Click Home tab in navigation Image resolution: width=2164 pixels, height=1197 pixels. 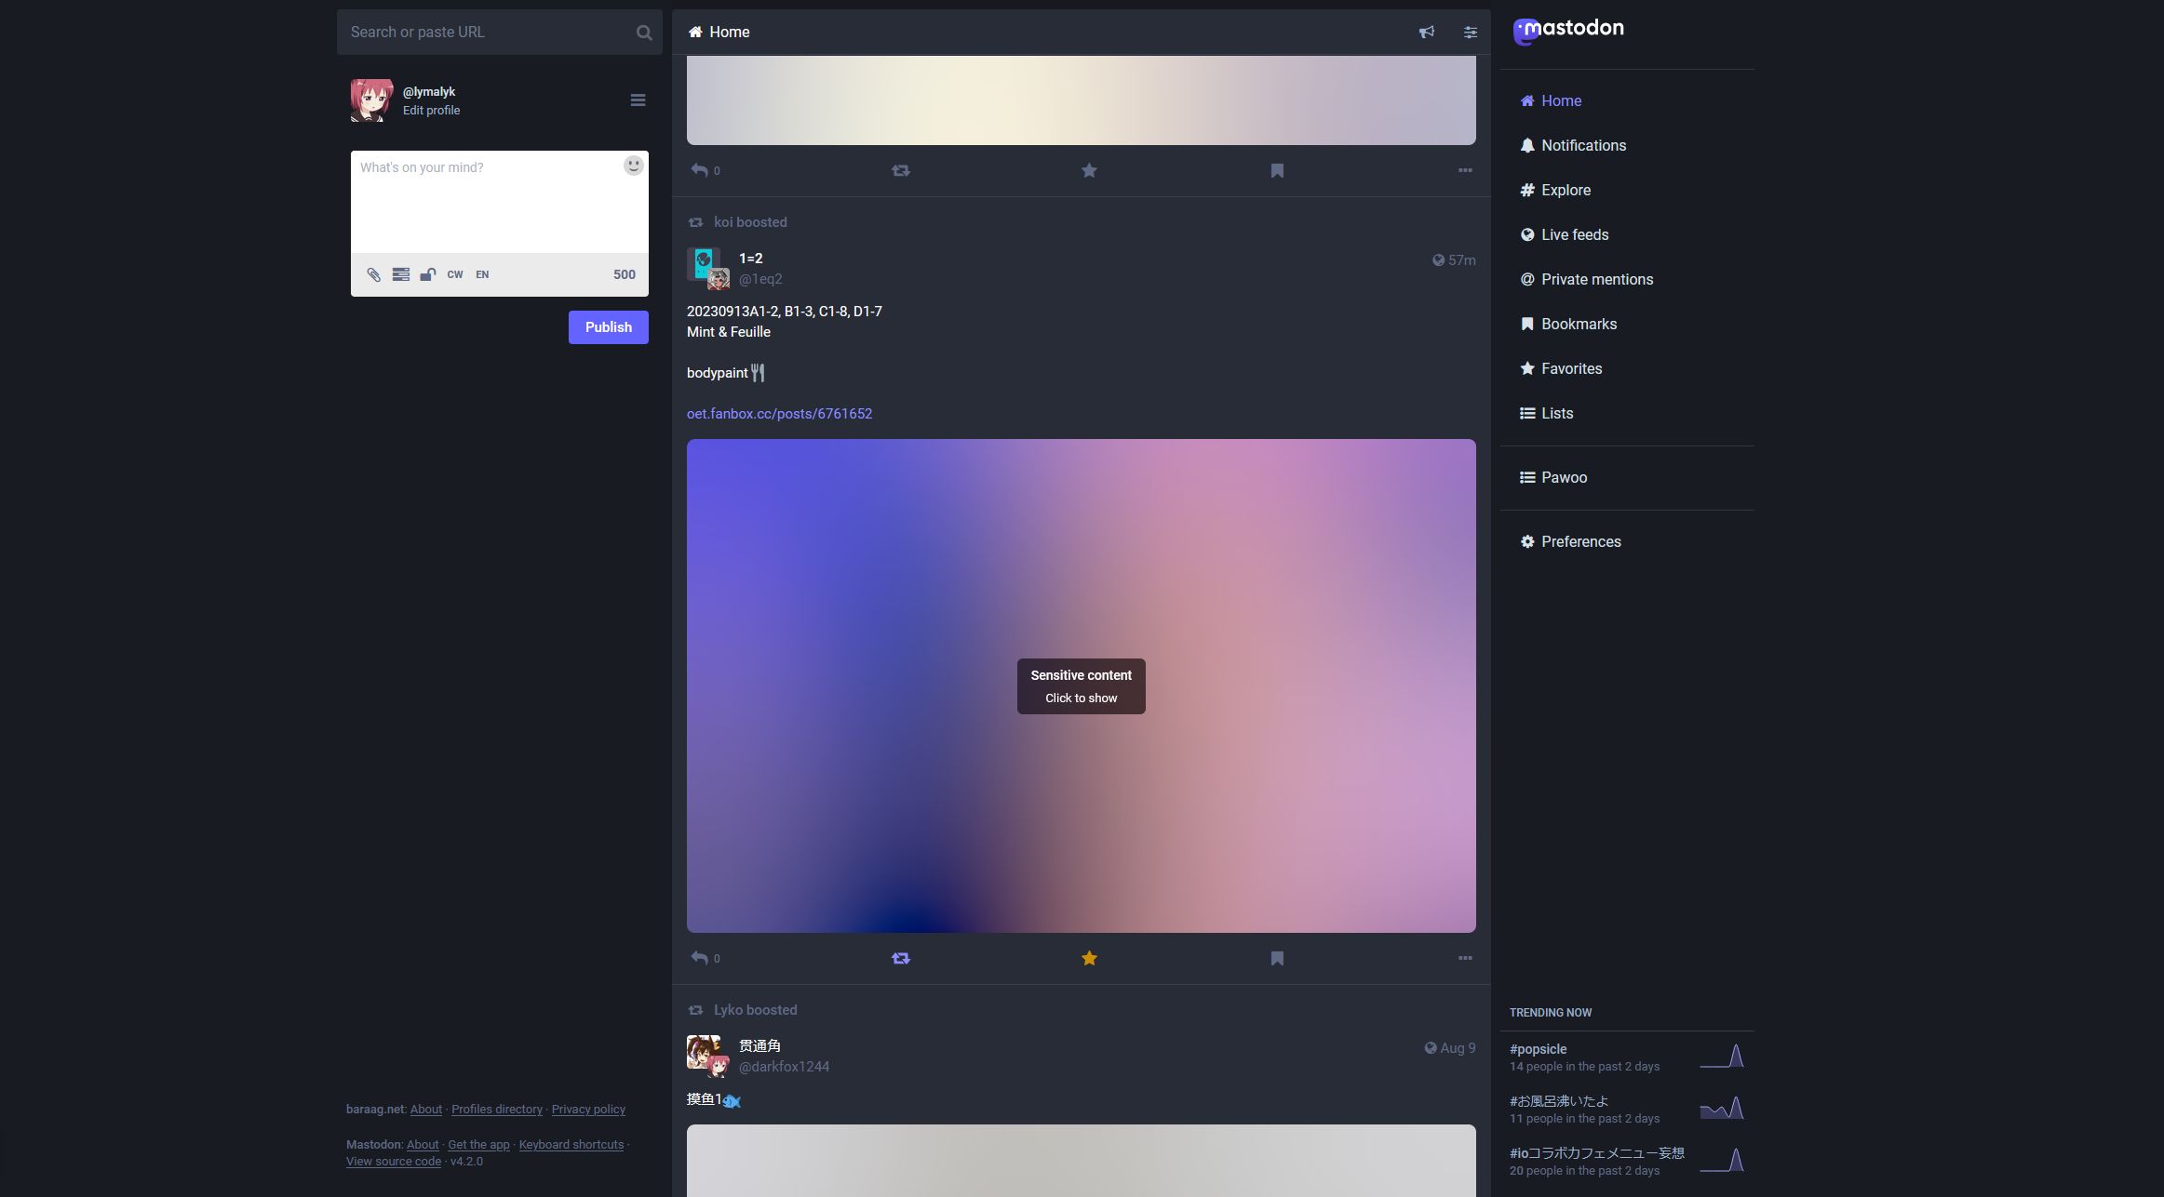click(1559, 100)
